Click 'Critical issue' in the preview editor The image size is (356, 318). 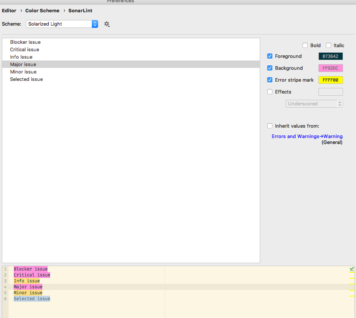click(32, 275)
